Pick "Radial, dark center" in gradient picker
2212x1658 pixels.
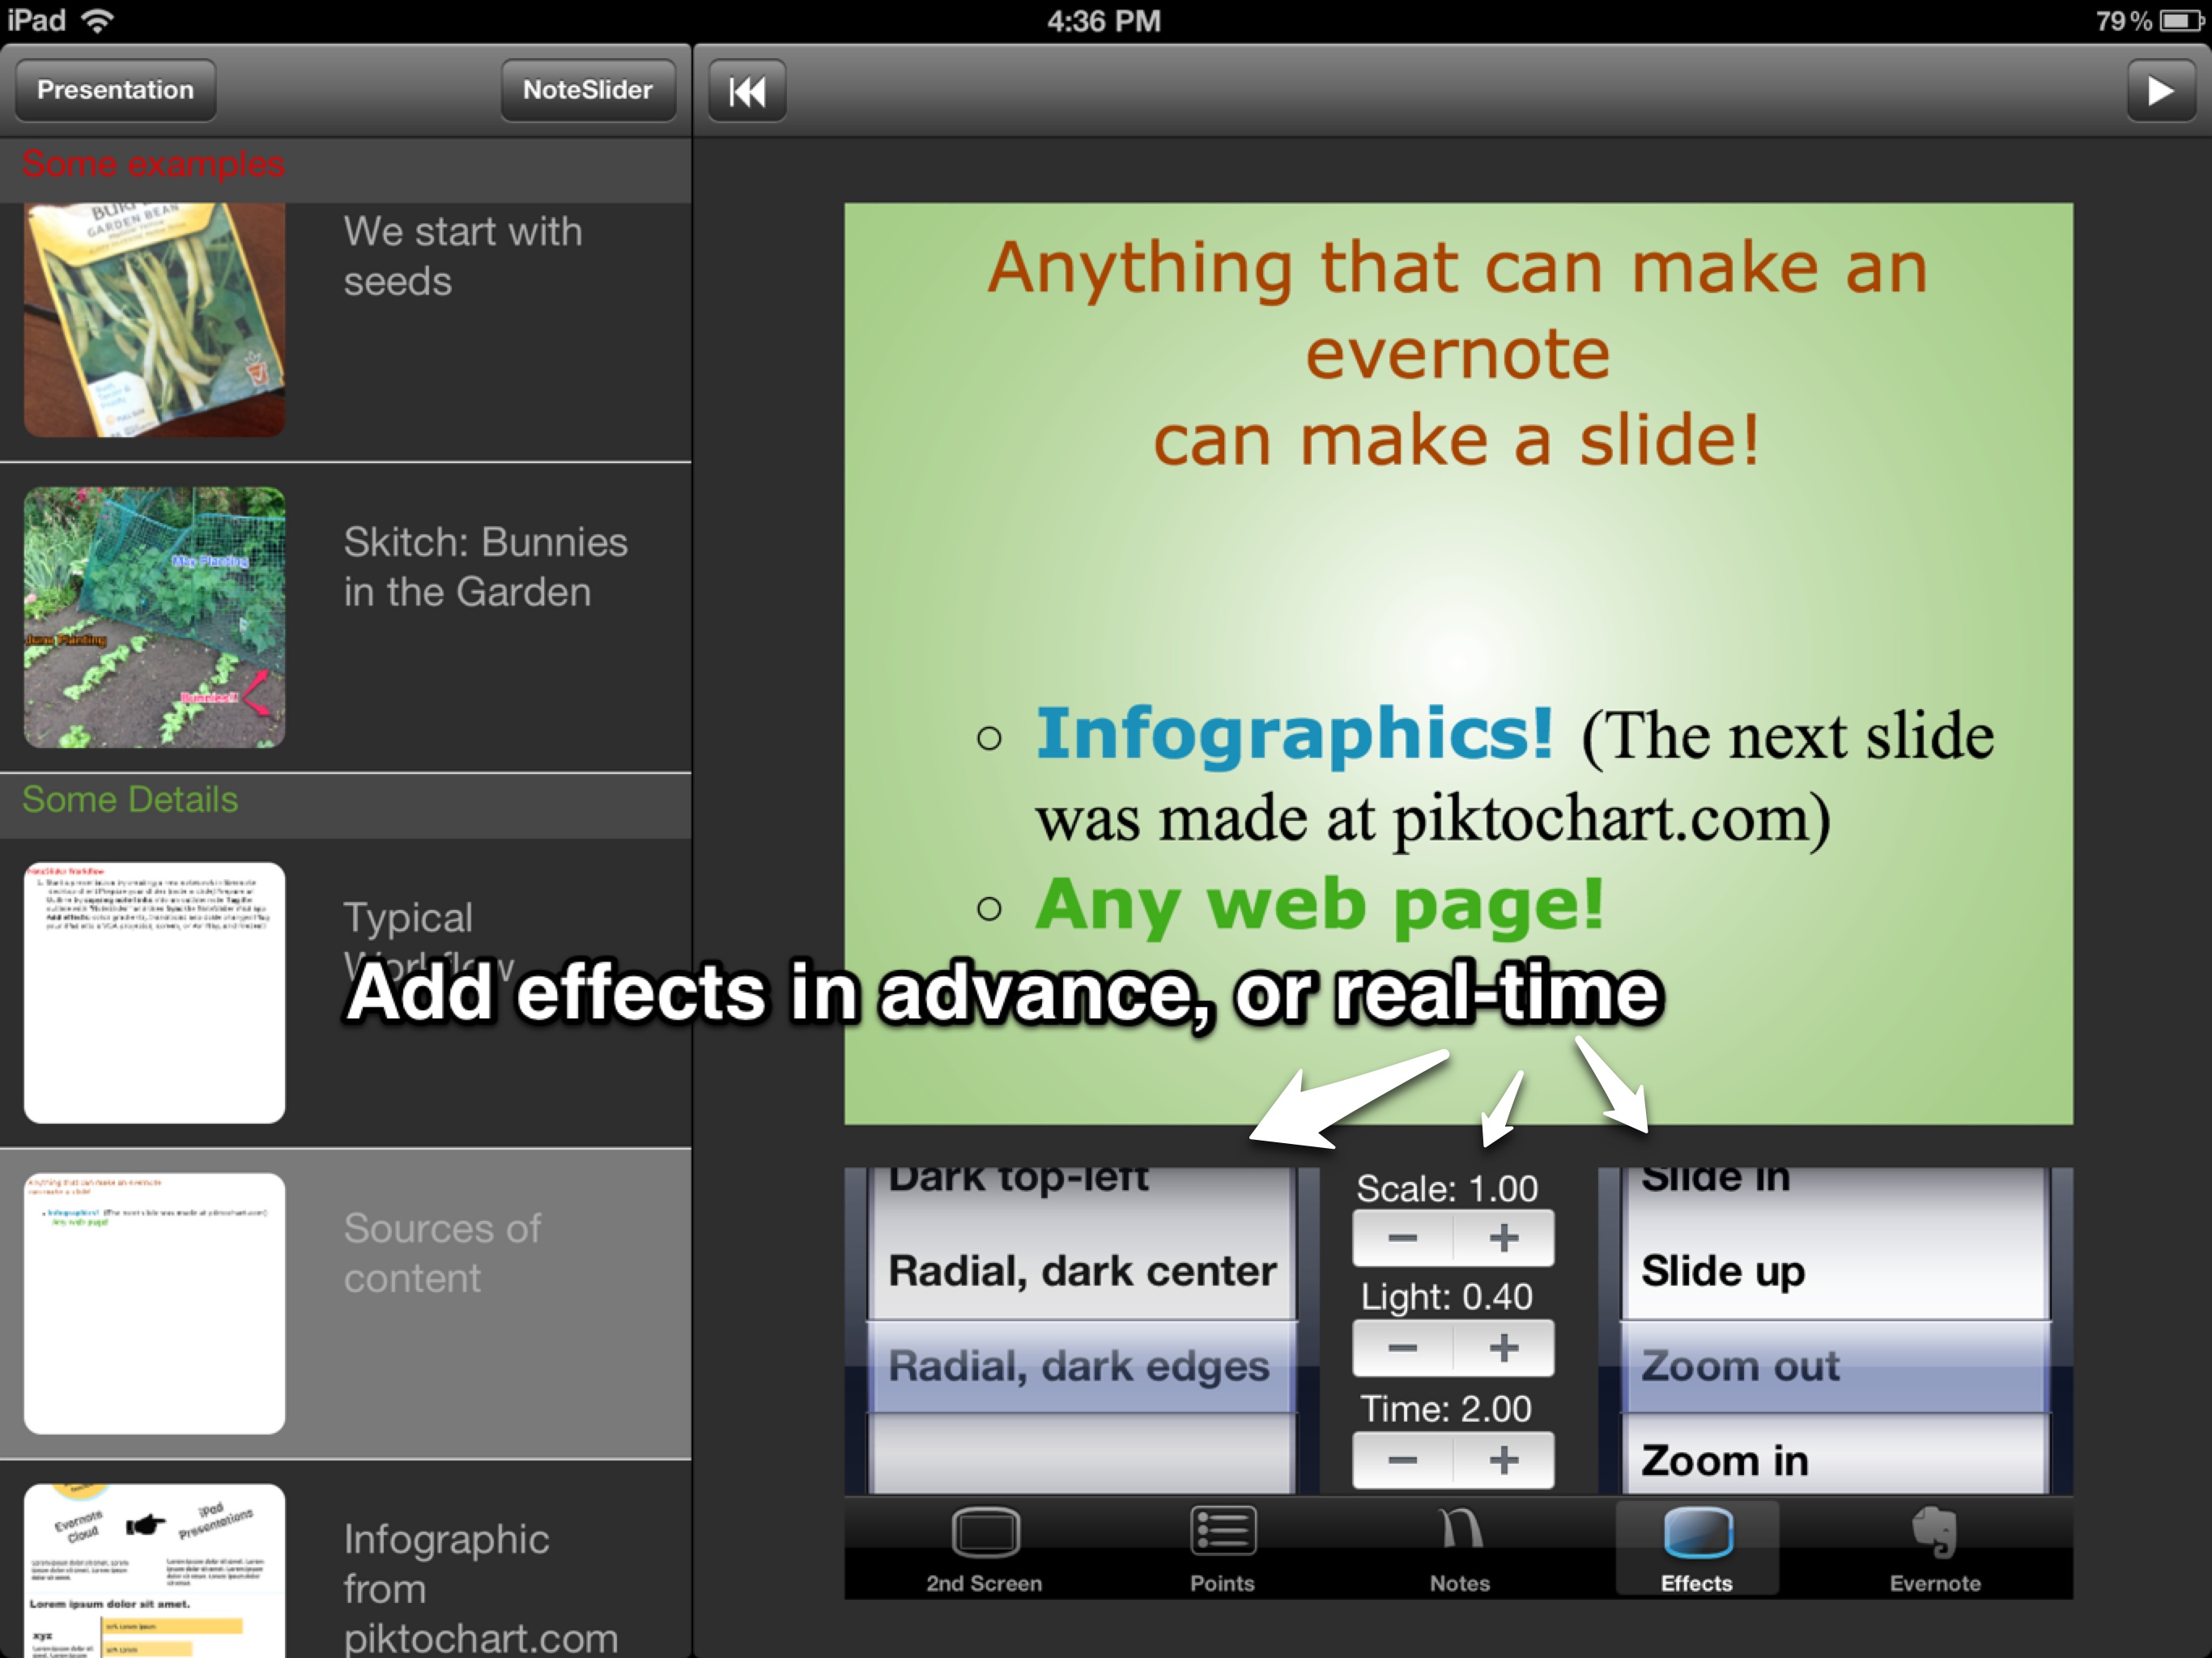tap(1082, 1272)
